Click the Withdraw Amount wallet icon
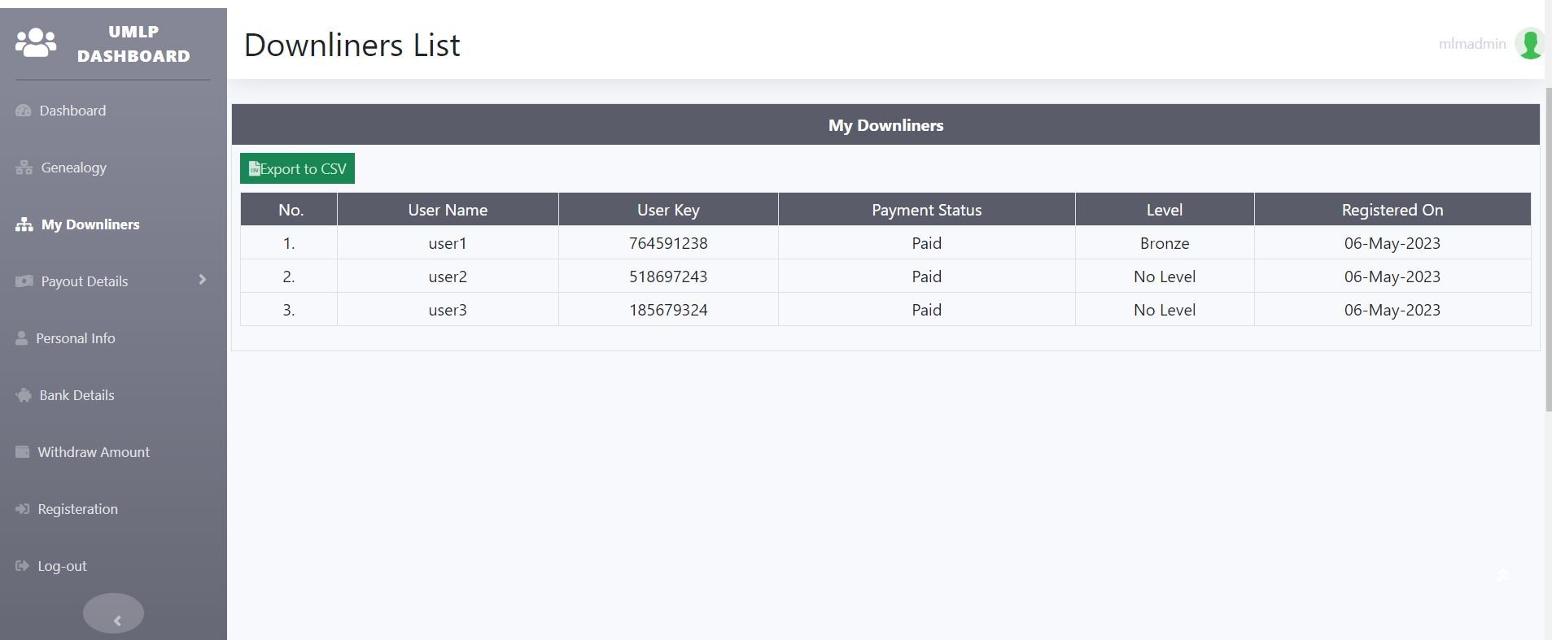1552x640 pixels. (22, 452)
